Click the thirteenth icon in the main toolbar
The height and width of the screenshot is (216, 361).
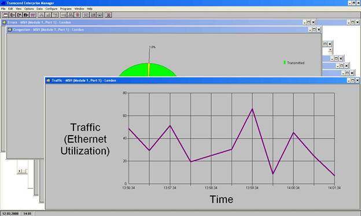tap(93, 15)
